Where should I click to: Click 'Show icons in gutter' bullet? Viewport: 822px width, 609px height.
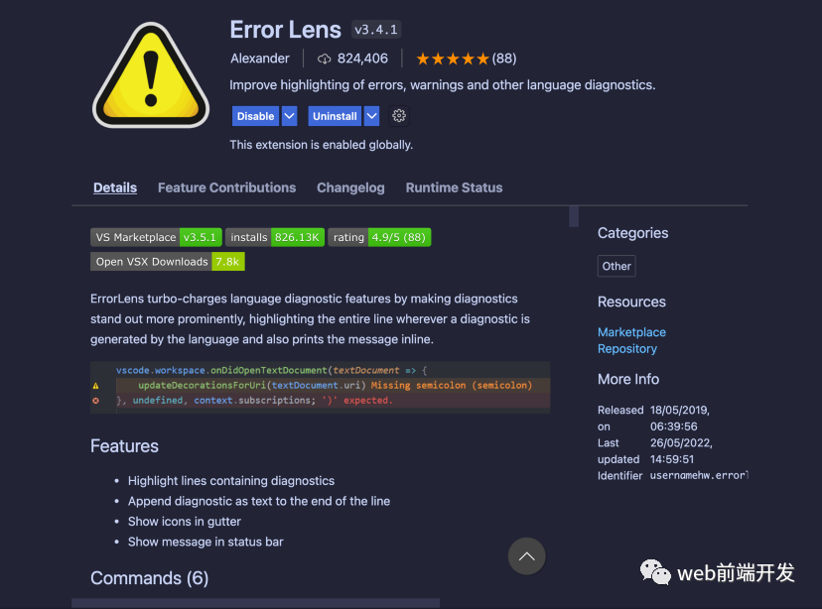[185, 522]
